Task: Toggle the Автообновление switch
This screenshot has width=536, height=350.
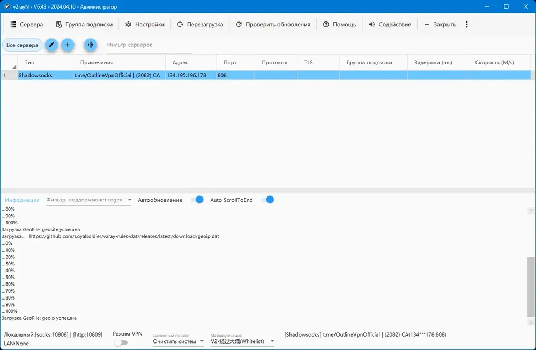Action: pos(197,200)
